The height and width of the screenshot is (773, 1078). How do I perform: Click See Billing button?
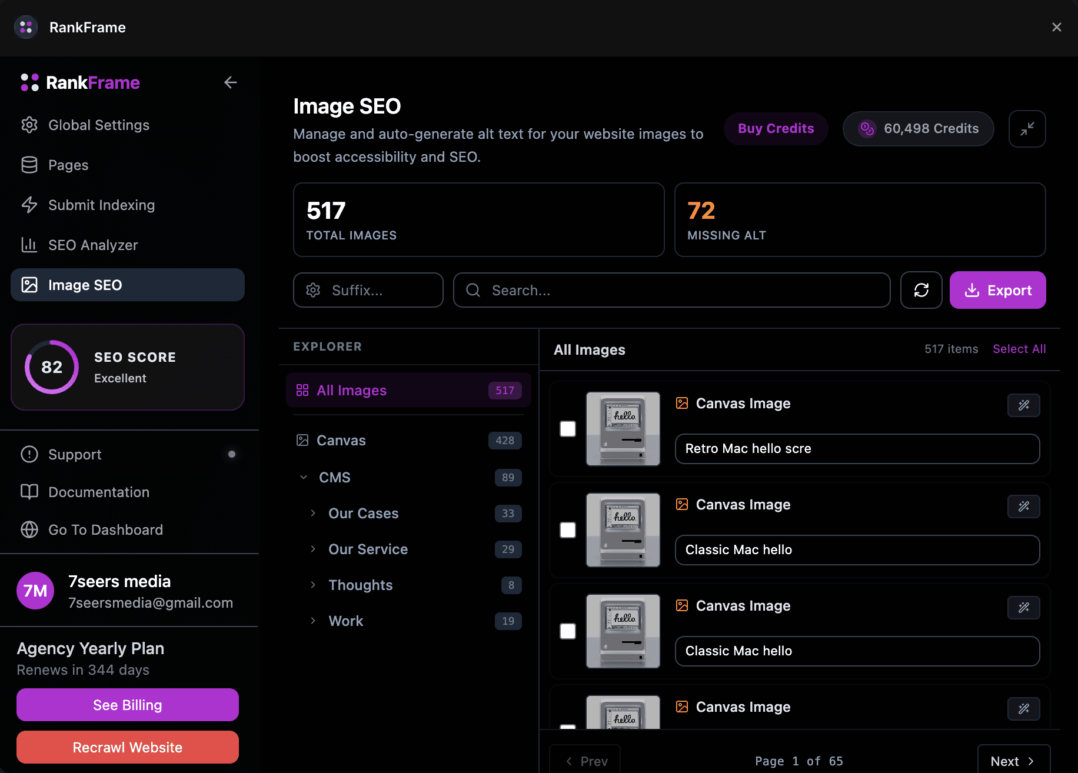(128, 705)
